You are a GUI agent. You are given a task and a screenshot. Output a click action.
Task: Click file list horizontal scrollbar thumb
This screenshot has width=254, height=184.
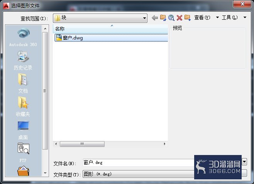click(82, 144)
